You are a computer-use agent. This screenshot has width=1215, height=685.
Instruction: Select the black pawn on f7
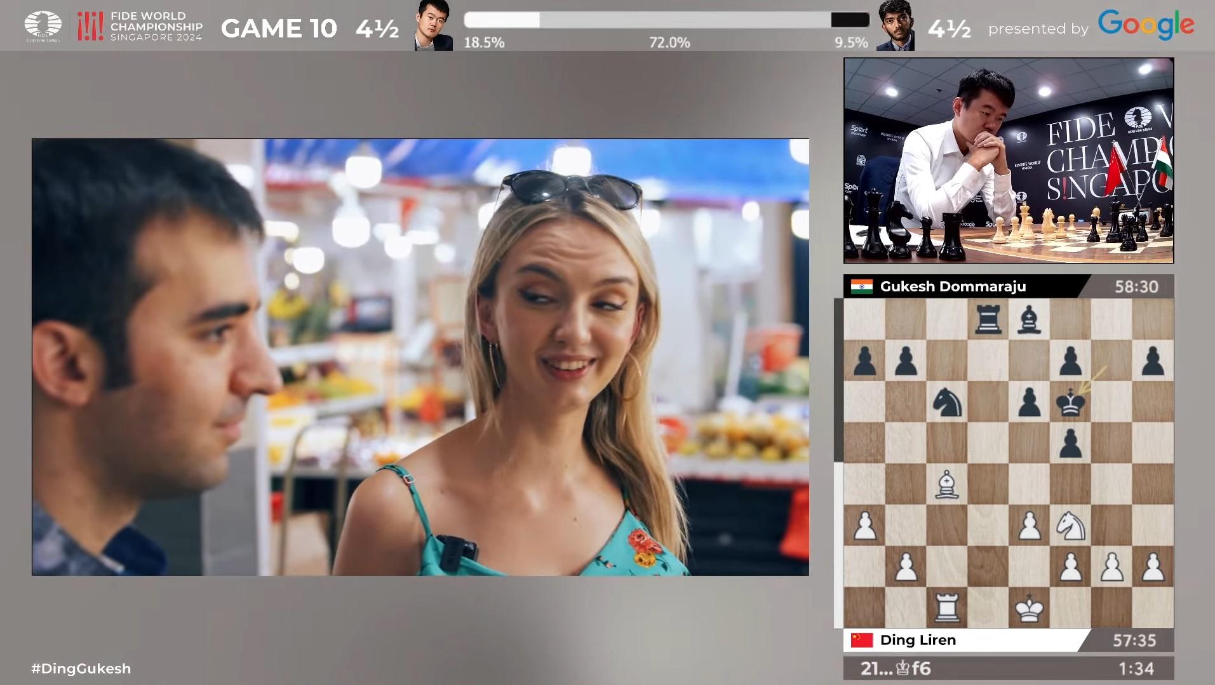(1070, 361)
